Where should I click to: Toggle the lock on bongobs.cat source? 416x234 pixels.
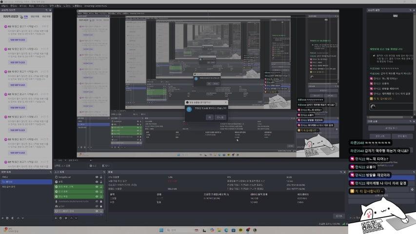[x=101, y=177]
